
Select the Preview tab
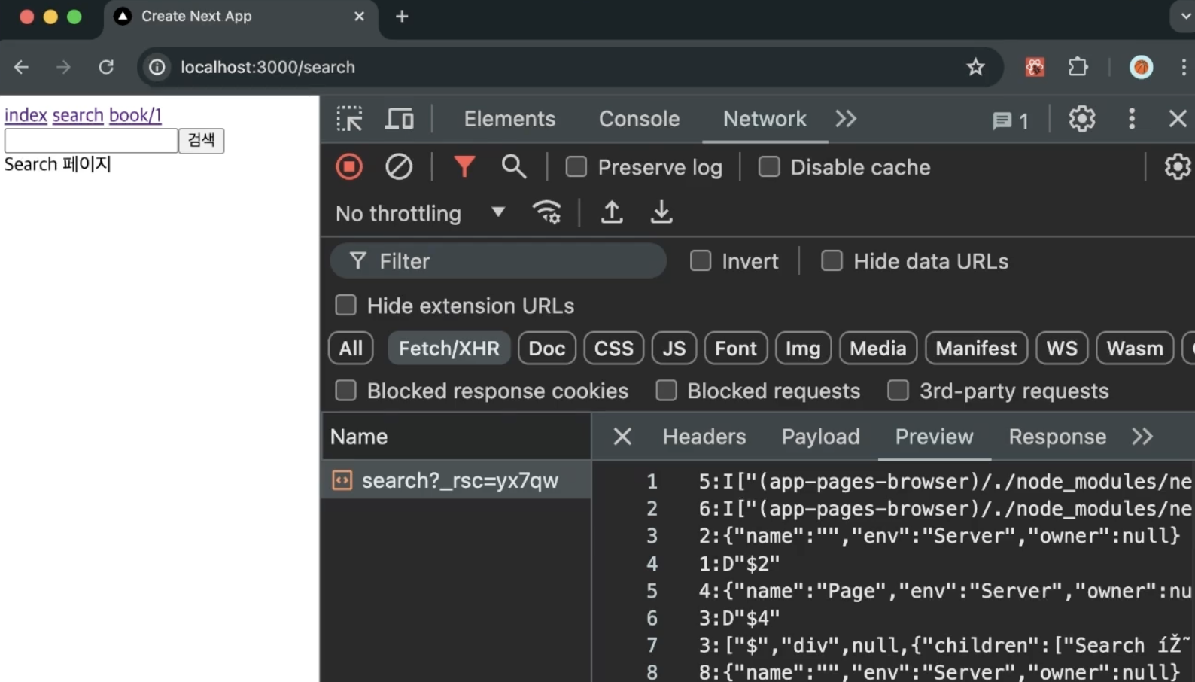pos(934,437)
